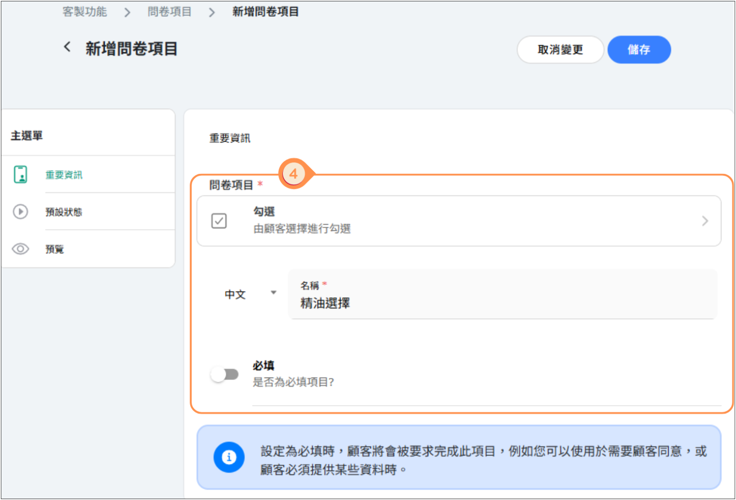The height and width of the screenshot is (500, 736).
Task: Click the orange step 4 marker
Action: point(293,174)
